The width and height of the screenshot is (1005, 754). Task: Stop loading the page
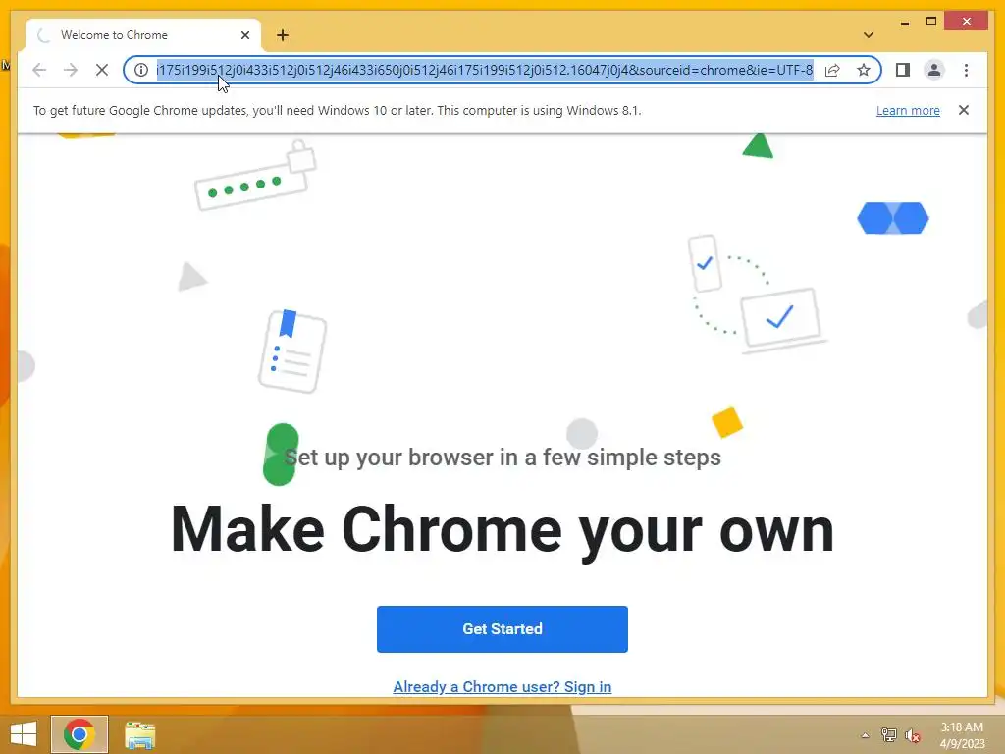pyautogui.click(x=102, y=70)
